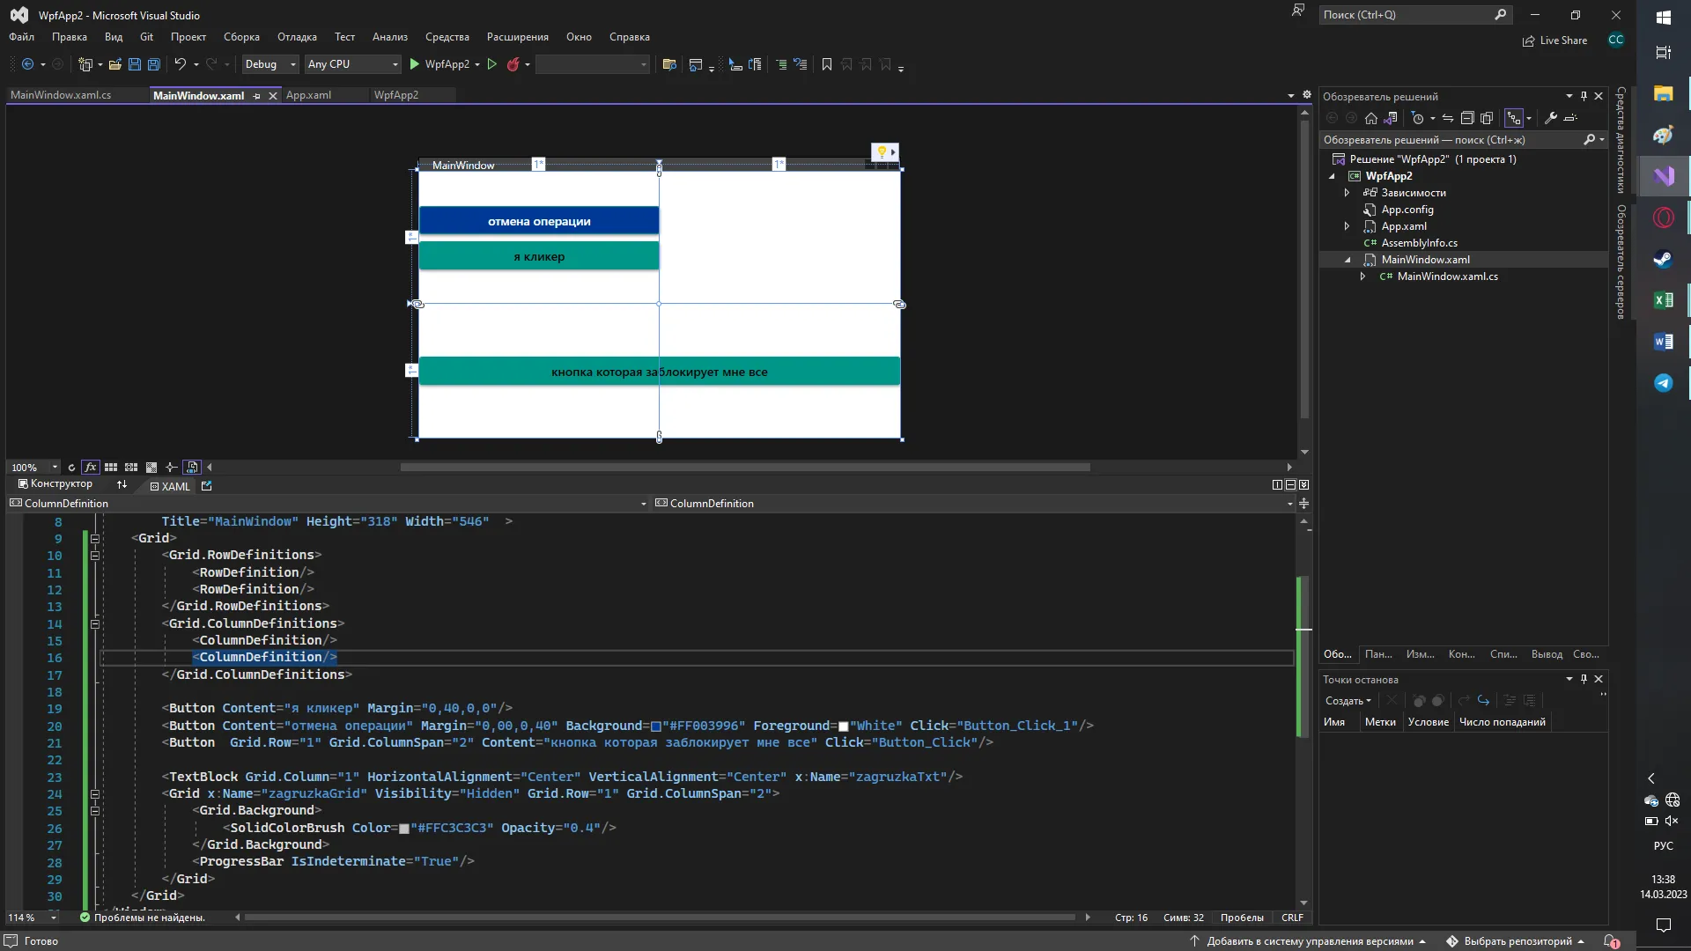Click the pop-out XAML editor icon
The width and height of the screenshot is (1691, 951).
point(207,485)
